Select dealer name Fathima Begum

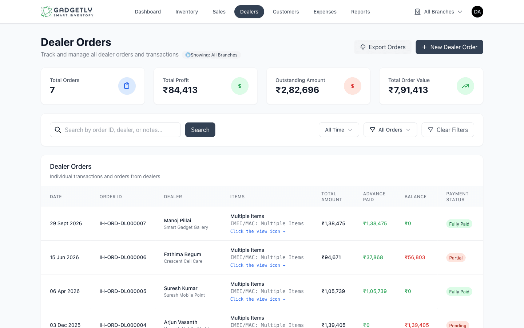point(182,254)
